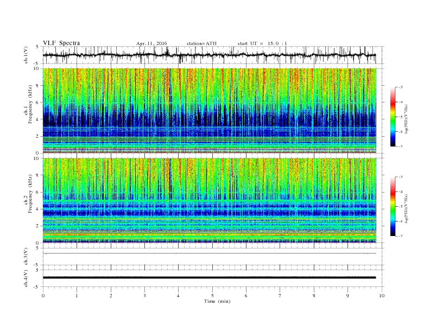Click the "ch.4(V)" axis label
Viewport: 430px width, 332px height.
(26, 278)
